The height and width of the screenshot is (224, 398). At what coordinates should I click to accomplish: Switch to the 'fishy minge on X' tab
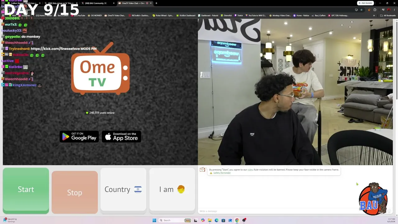coord(61,3)
